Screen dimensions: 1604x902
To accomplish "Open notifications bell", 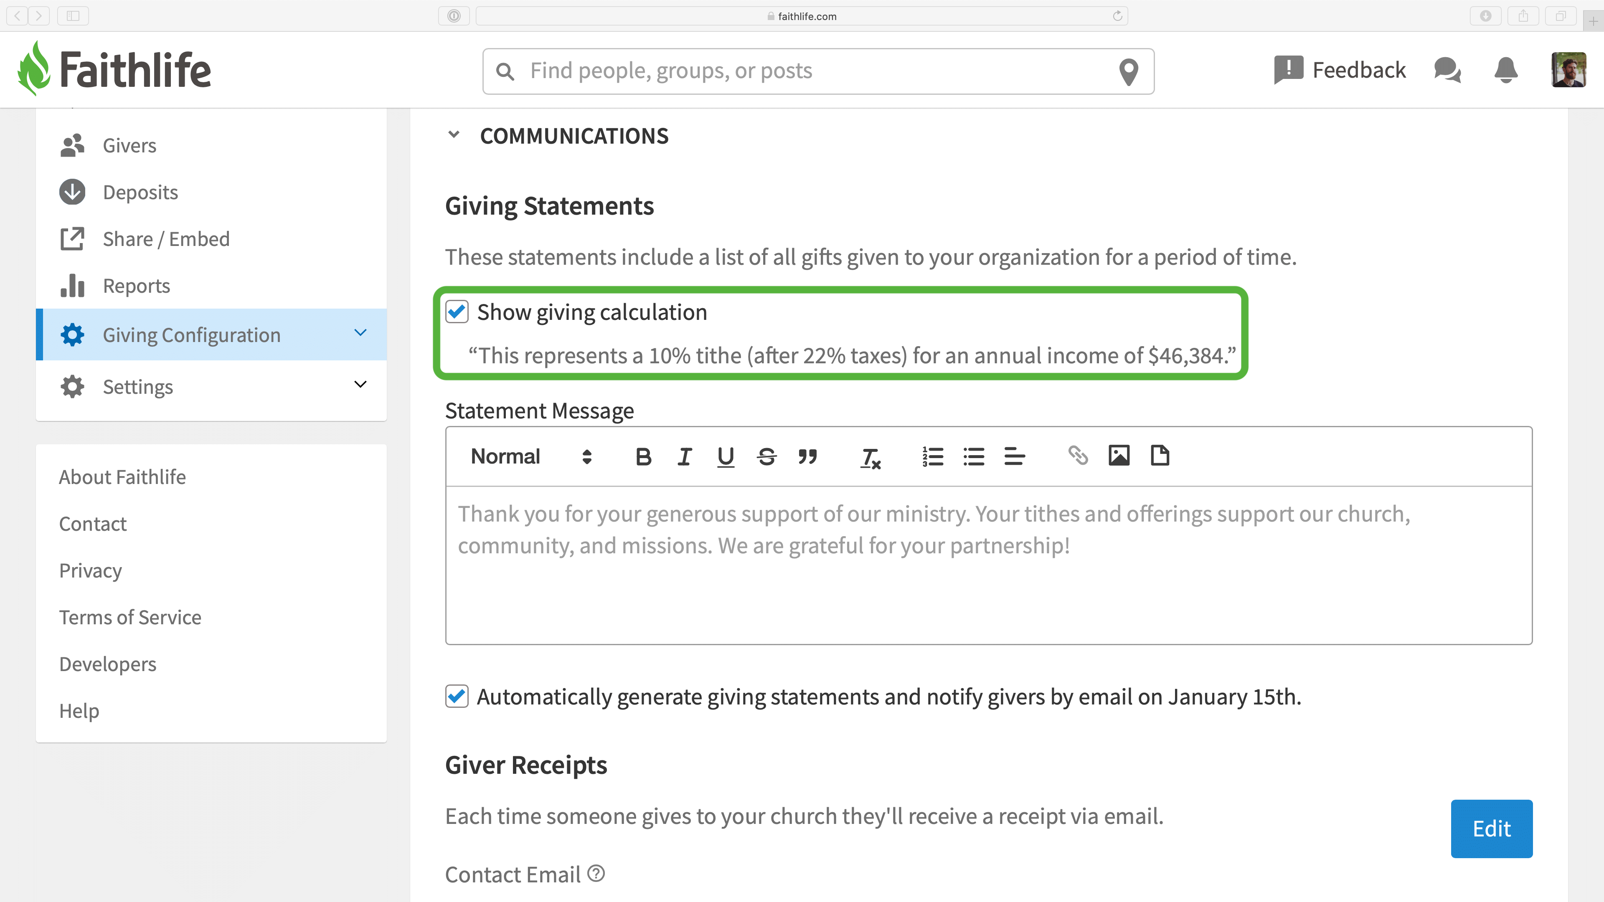I will click(x=1505, y=70).
